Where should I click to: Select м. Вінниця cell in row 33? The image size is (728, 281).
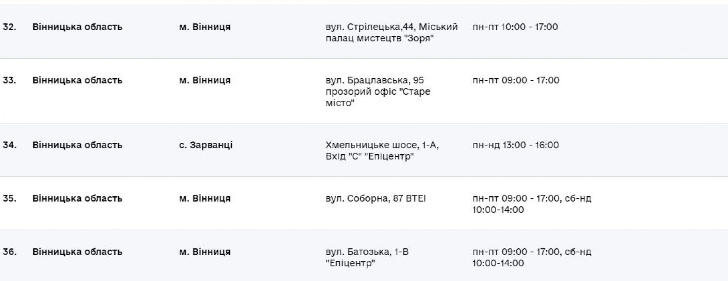coord(205,80)
